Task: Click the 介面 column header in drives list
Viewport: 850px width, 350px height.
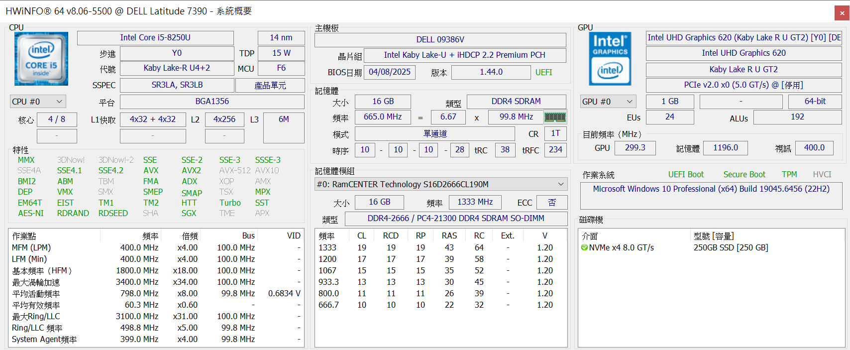Action: tap(590, 236)
